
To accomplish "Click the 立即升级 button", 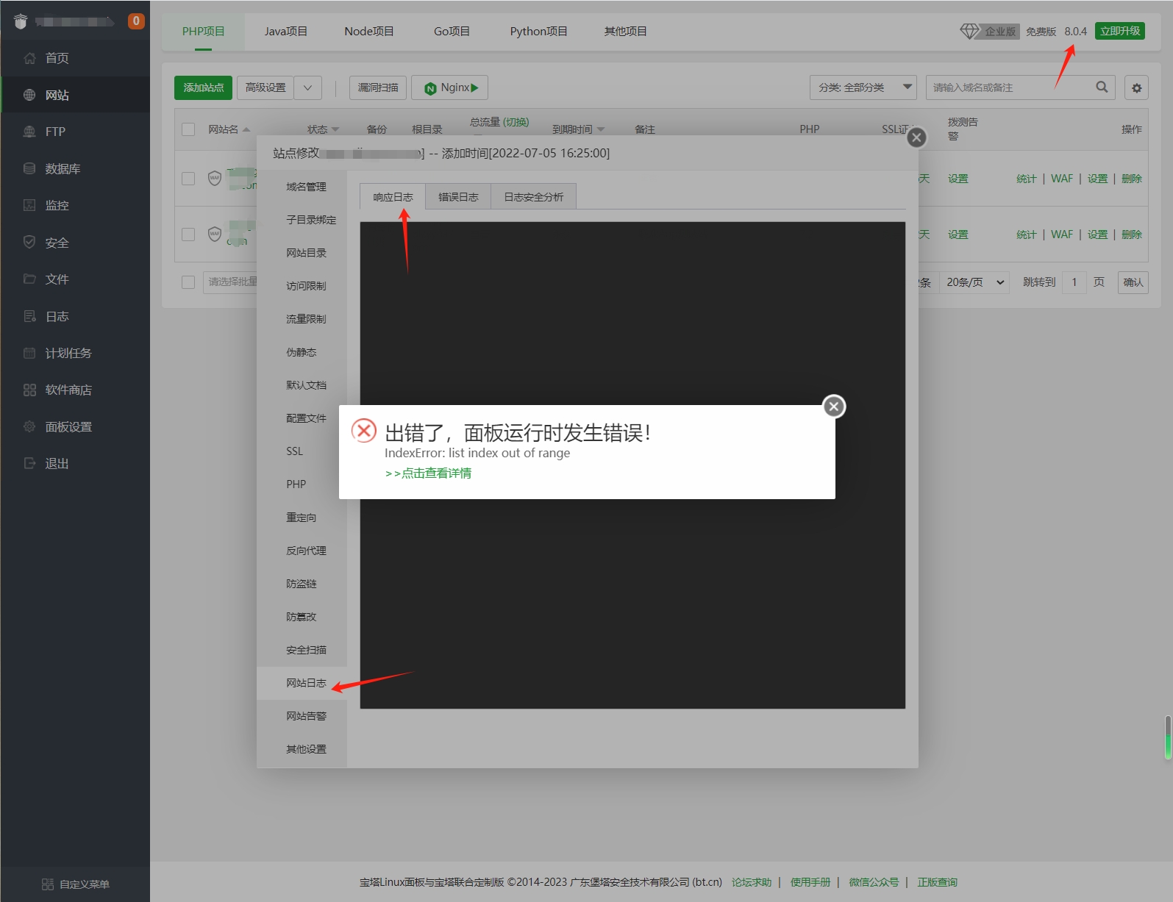I will (1120, 31).
